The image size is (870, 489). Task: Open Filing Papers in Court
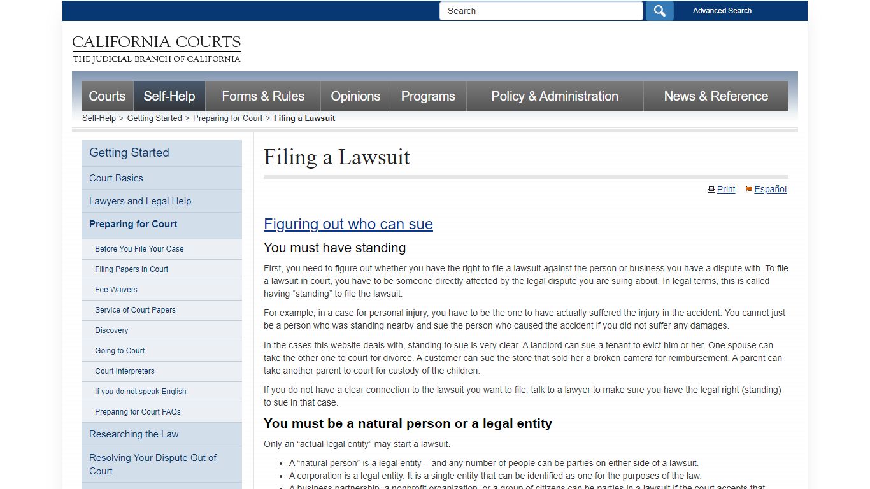click(162, 269)
